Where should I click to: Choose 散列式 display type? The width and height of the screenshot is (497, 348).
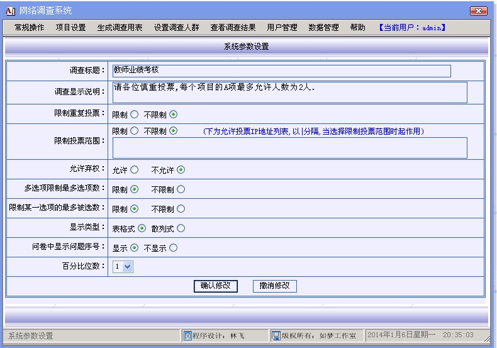pos(181,228)
